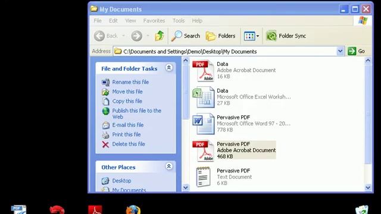This screenshot has width=381, height=214.
Task: Click the Forward arrow icon
Action: (x=136, y=36)
